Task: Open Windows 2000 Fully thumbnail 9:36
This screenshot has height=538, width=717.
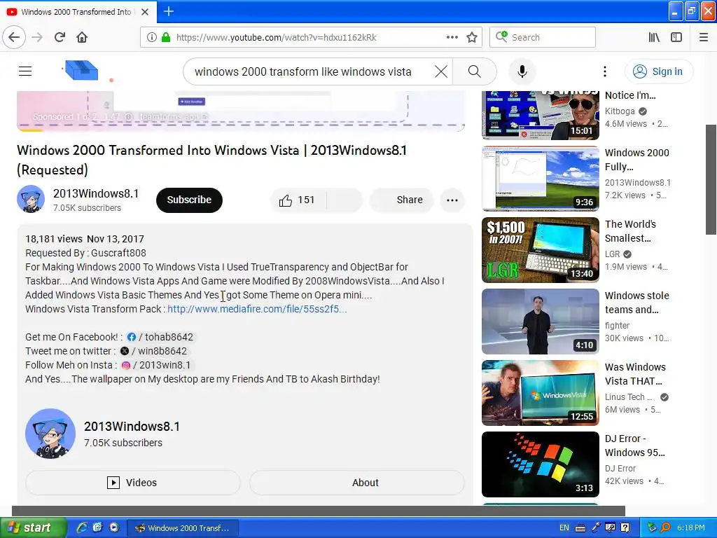Action: [541, 179]
